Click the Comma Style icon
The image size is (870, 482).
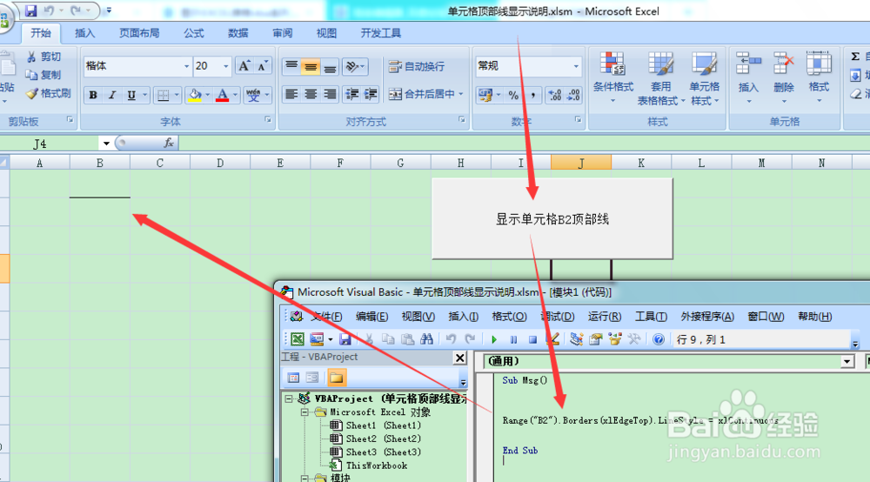[x=532, y=96]
